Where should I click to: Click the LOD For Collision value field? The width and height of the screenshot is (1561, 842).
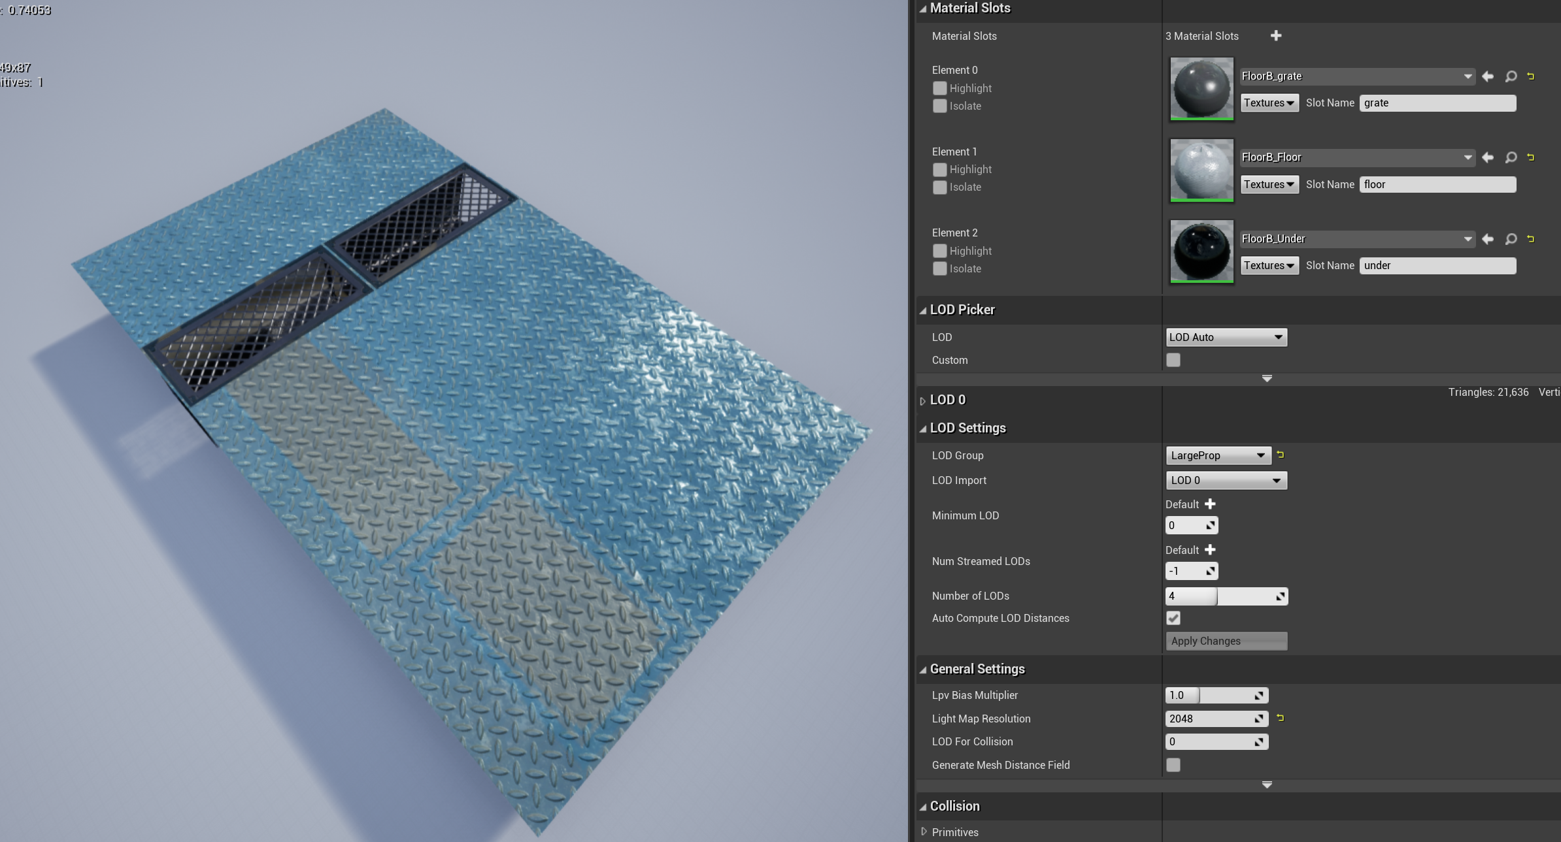1217,741
